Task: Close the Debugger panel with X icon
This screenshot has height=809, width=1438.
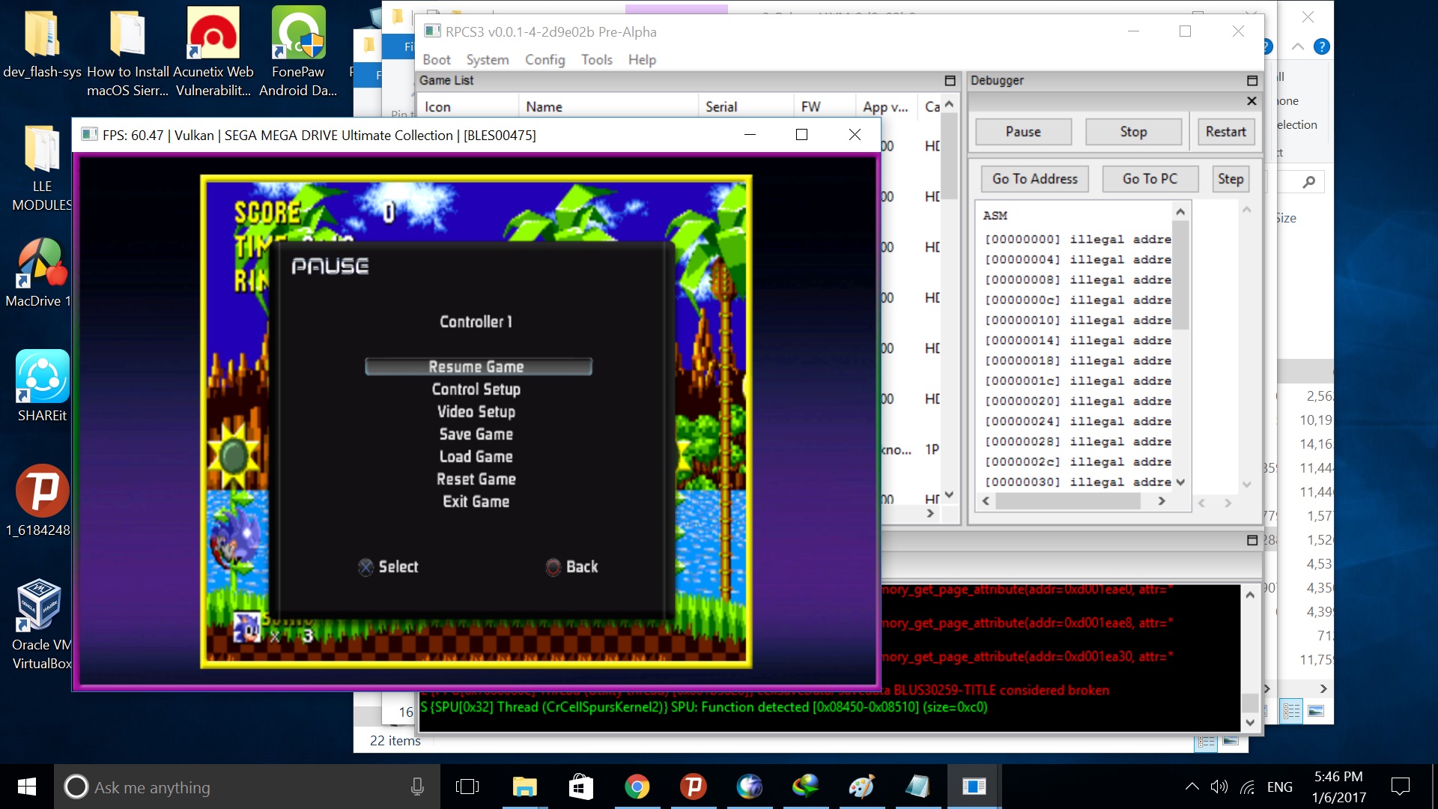Action: click(1252, 101)
